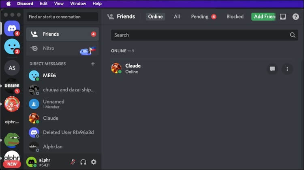Open the Pepe frog server
The width and height of the screenshot is (304, 170).
[12, 140]
